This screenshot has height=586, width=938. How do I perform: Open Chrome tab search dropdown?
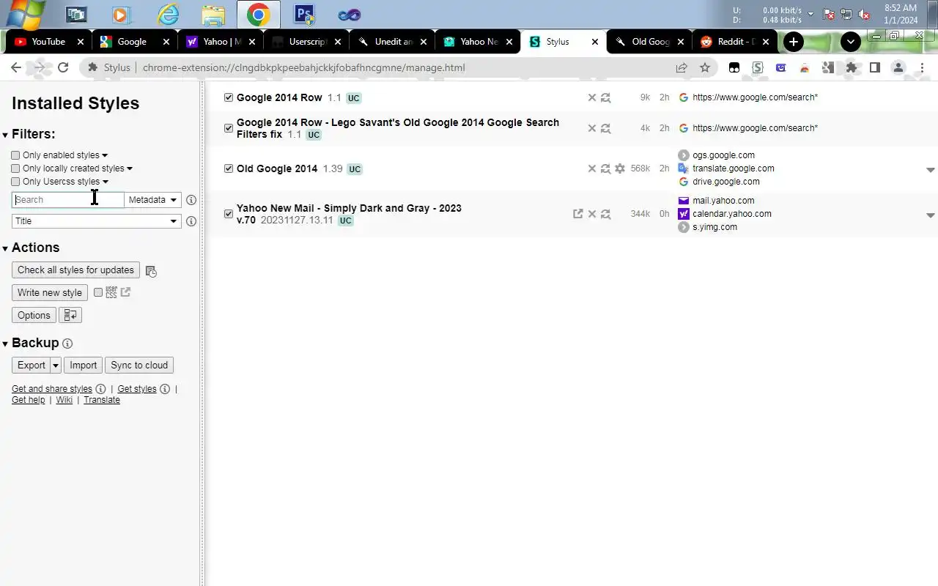pyautogui.click(x=851, y=42)
